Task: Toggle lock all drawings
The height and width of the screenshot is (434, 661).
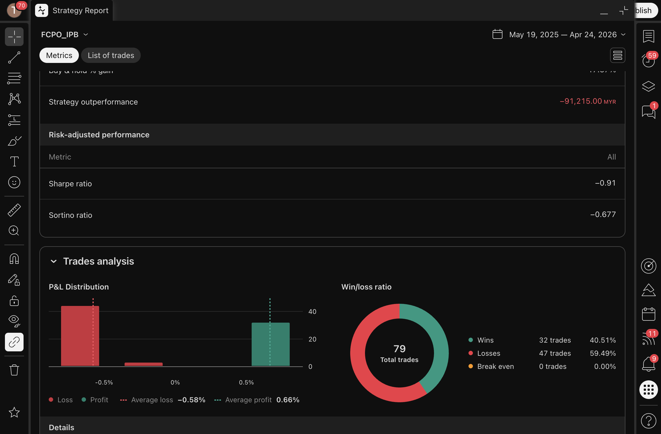Action: pos(14,301)
